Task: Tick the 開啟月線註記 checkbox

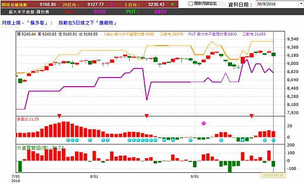Action: [x=191, y=4]
